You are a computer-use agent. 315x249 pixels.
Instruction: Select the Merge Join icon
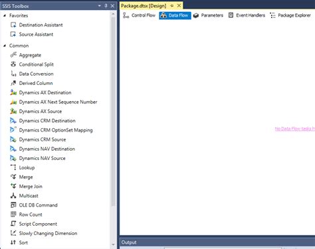pyautogui.click(x=13, y=187)
